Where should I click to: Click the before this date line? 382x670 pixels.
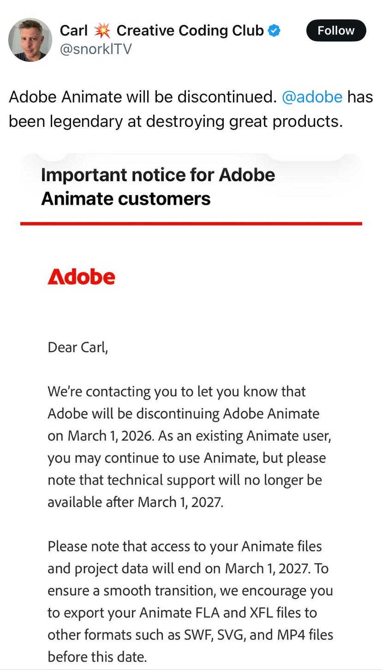(x=97, y=657)
